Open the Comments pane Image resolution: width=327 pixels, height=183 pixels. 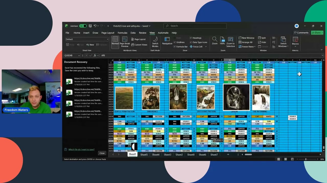301,33
